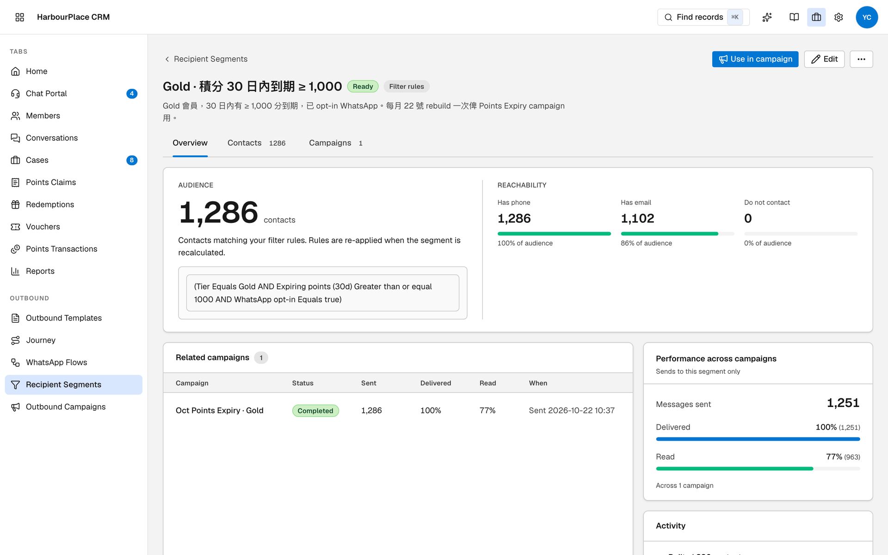Viewport: 888px width, 555px height.
Task: Open the YC user avatar menu
Action: 867,17
